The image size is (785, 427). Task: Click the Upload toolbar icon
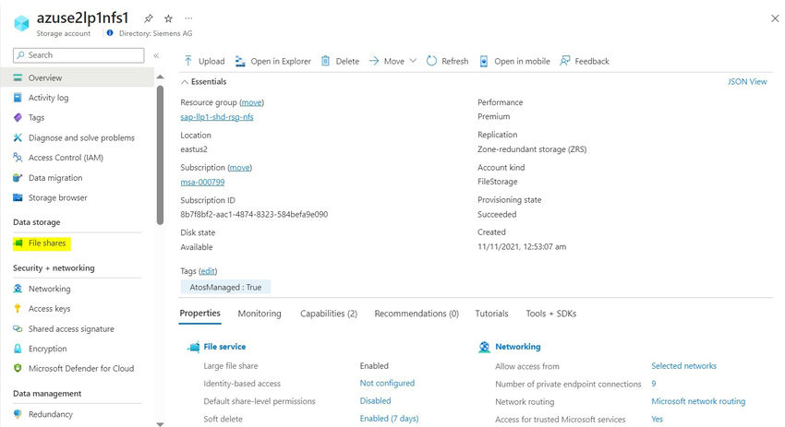coord(188,61)
